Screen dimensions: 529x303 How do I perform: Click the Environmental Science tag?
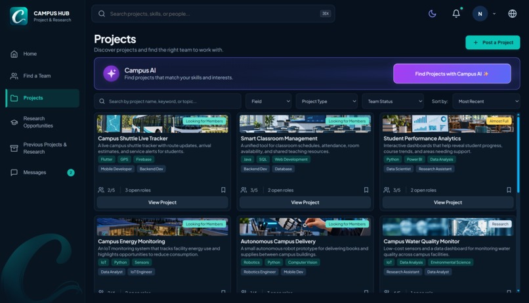(450, 262)
